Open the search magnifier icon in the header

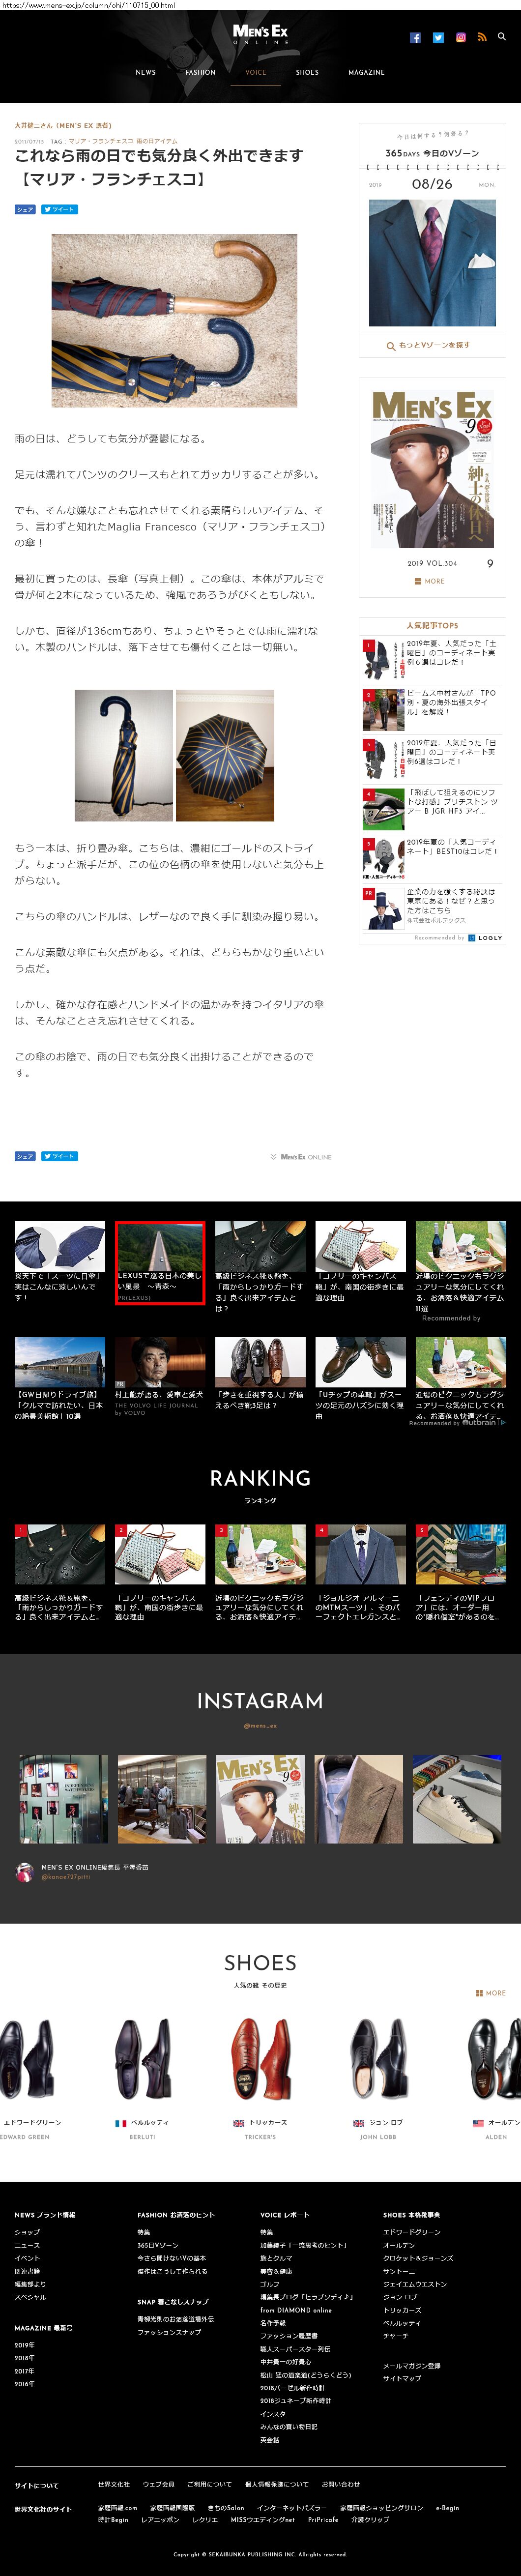[x=502, y=37]
